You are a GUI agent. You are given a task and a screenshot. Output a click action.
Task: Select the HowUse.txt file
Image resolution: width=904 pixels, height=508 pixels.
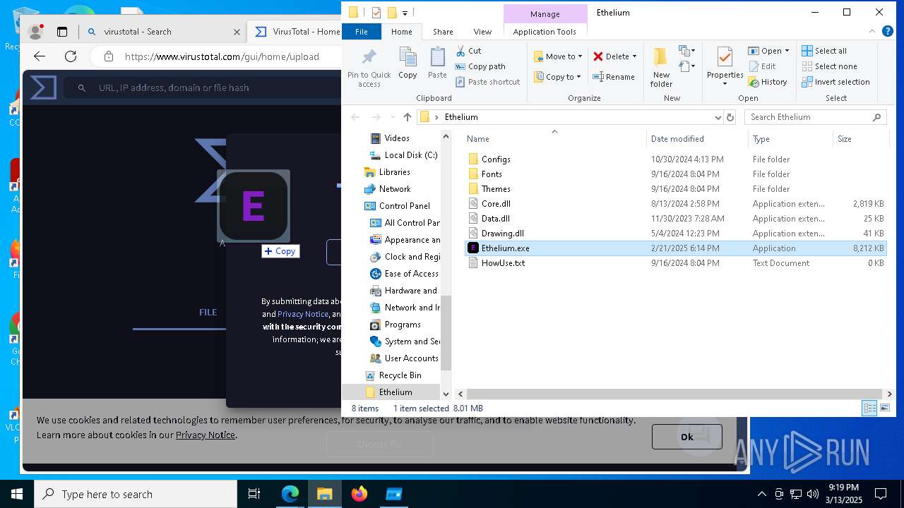(503, 263)
